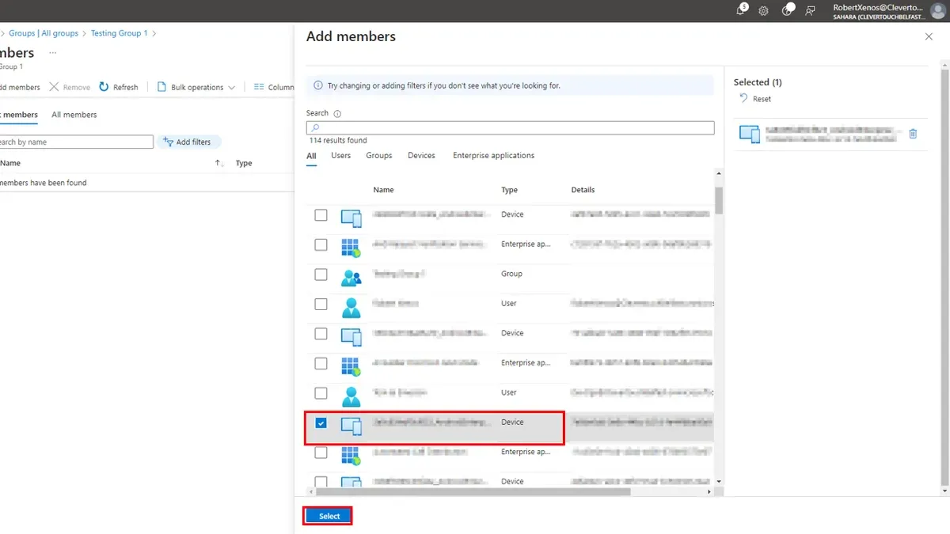Image resolution: width=950 pixels, height=534 pixels.
Task: Click the Name header in Add members list
Action: tap(383, 190)
